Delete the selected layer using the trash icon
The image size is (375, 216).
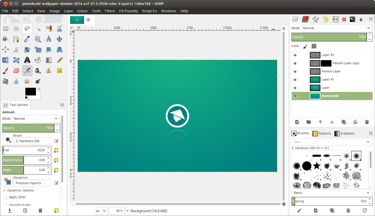click(367, 122)
